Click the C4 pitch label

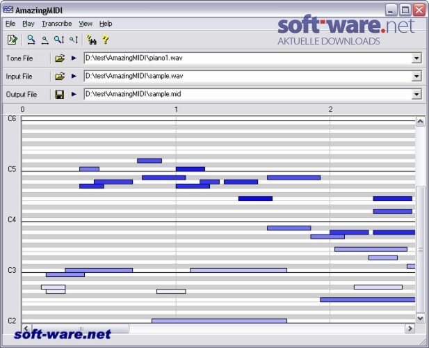pos(12,219)
